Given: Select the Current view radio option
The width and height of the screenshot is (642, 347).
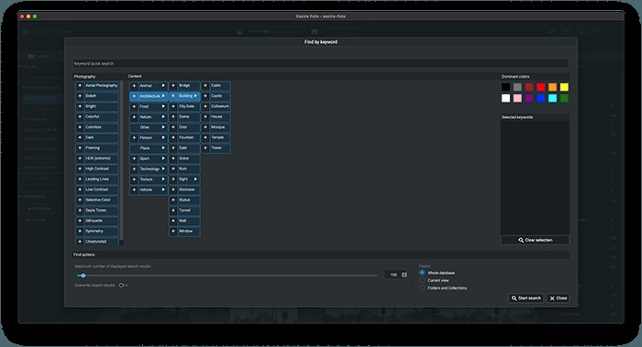Looking at the screenshot, I should [x=422, y=280].
